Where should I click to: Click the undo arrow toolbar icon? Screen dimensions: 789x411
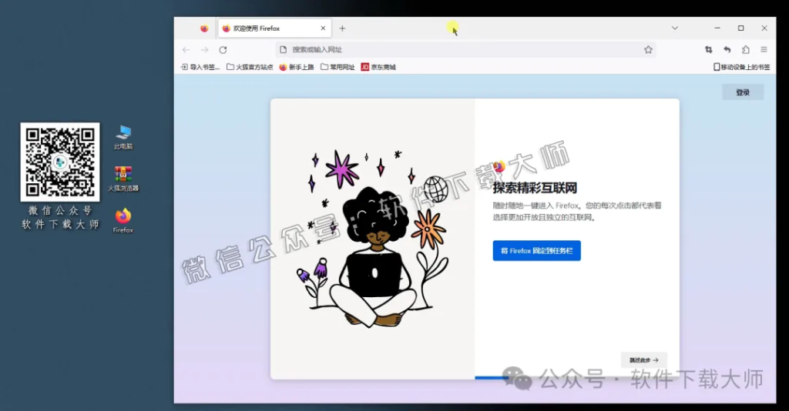[x=727, y=49]
